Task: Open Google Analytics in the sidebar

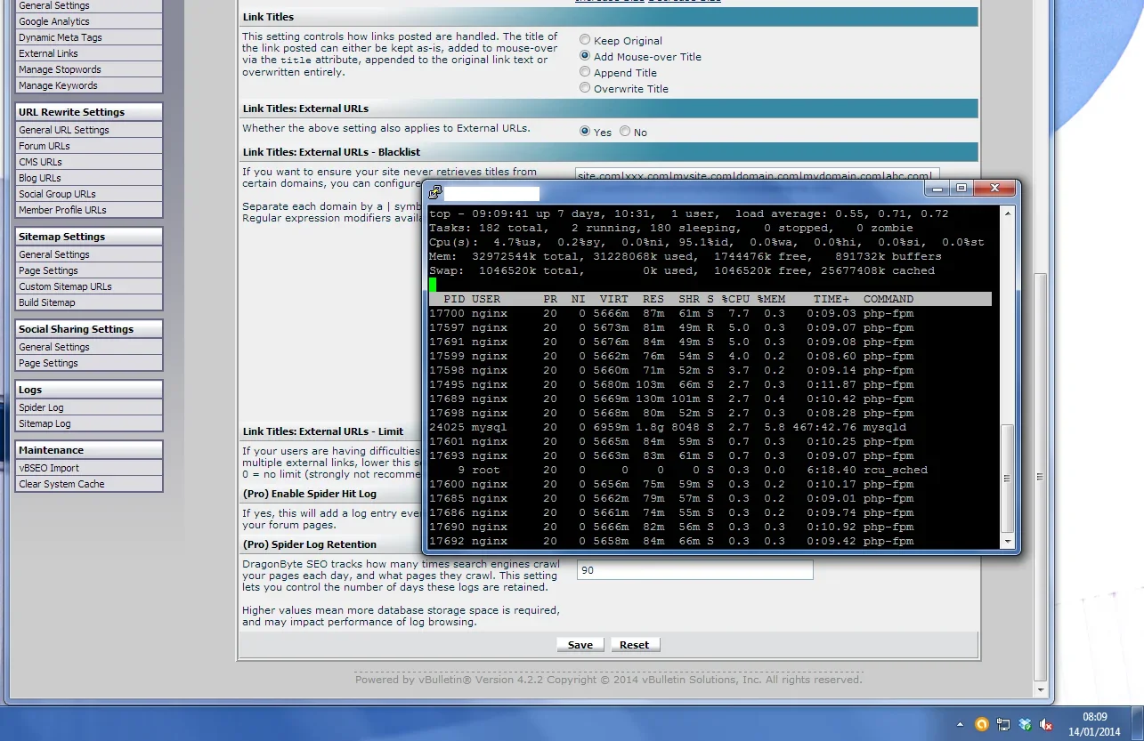Action: (x=89, y=21)
